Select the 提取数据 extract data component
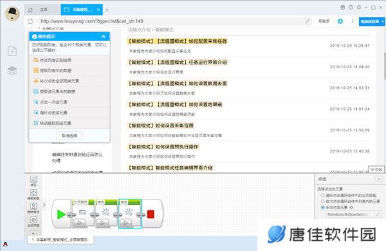This screenshot has height=251, width=386. (x=33, y=194)
